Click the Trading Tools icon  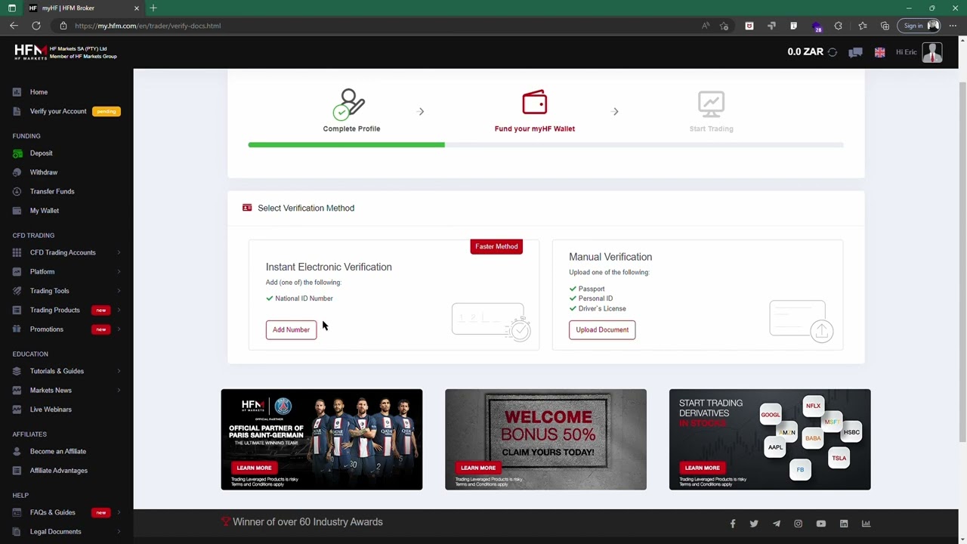tap(17, 291)
